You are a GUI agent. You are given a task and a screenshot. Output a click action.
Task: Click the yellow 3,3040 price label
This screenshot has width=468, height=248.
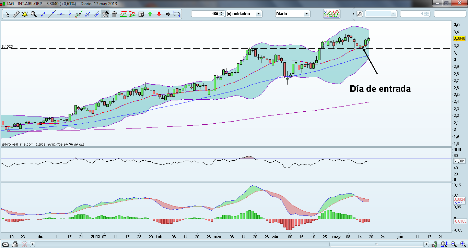click(x=459, y=38)
